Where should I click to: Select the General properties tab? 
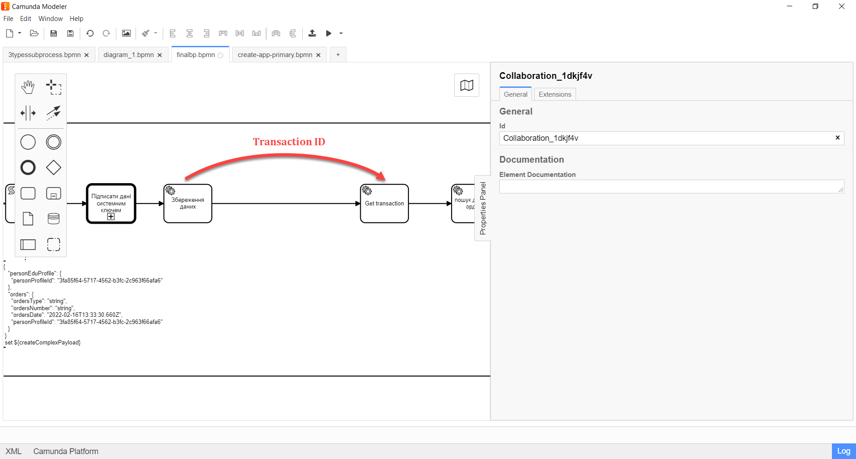(x=515, y=94)
